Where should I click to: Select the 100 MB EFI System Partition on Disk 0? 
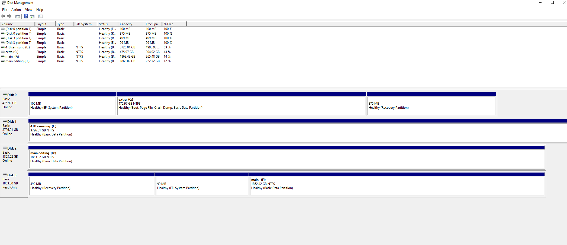click(x=72, y=104)
